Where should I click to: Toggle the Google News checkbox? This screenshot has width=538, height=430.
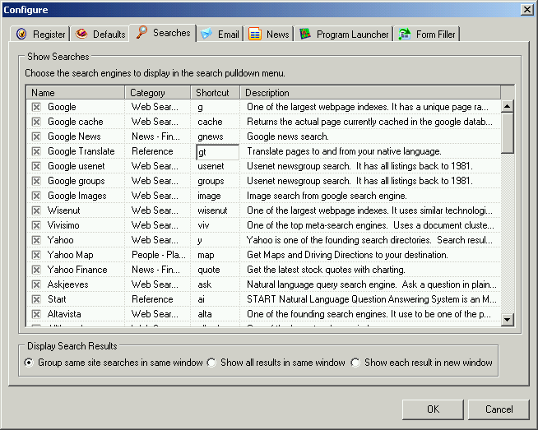tap(36, 136)
